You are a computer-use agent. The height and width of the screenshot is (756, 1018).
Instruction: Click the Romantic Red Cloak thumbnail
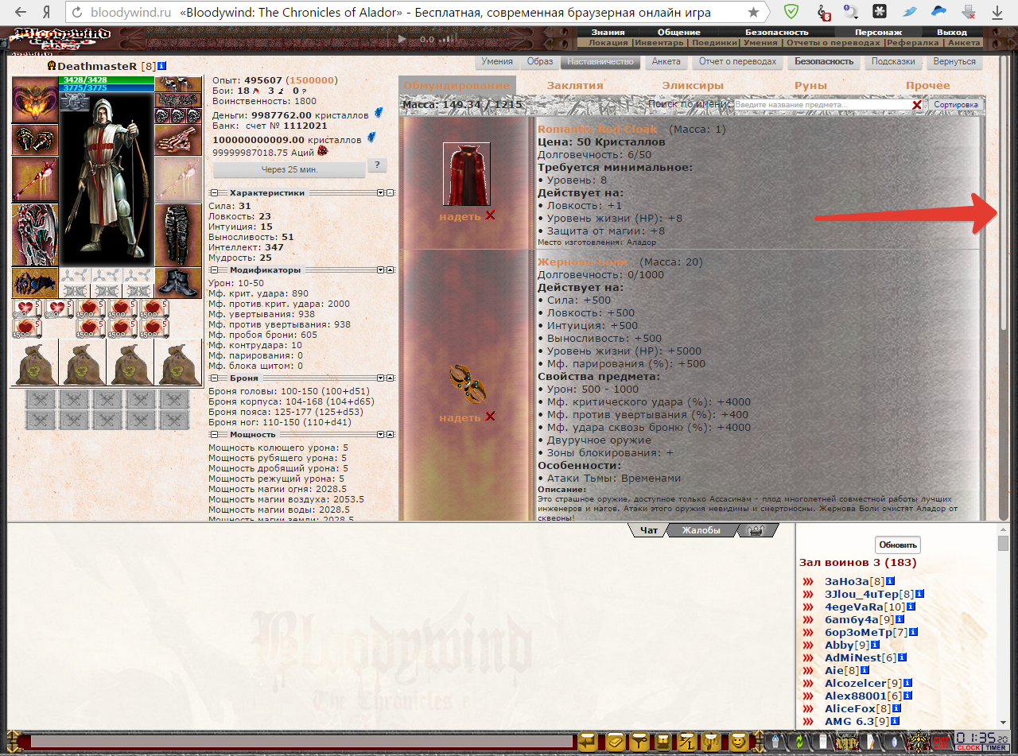466,174
